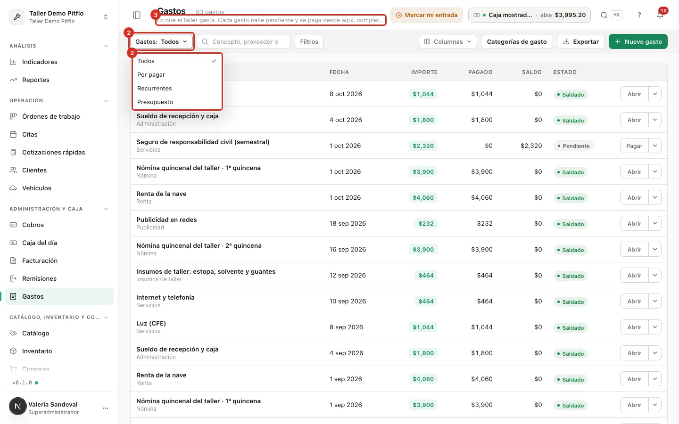679x424 pixels.
Task: Open the Taller Demo Pitflo workspace switcher
Action: point(59,17)
